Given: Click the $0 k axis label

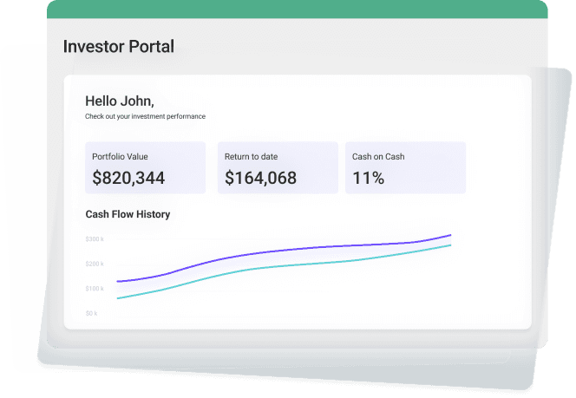Looking at the screenshot, I should pyautogui.click(x=92, y=312).
